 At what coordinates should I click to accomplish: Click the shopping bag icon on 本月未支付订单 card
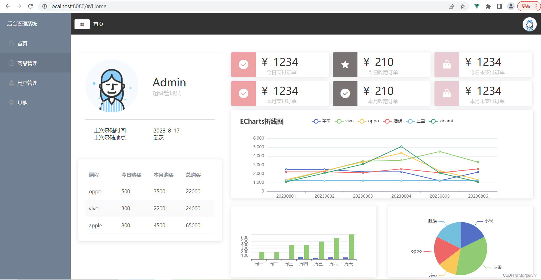pos(447,93)
